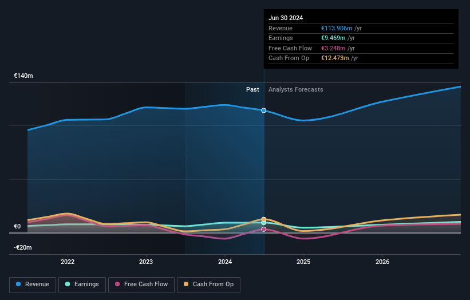Click the €140m y-axis label
470x300 pixels.
pyautogui.click(x=23, y=76)
